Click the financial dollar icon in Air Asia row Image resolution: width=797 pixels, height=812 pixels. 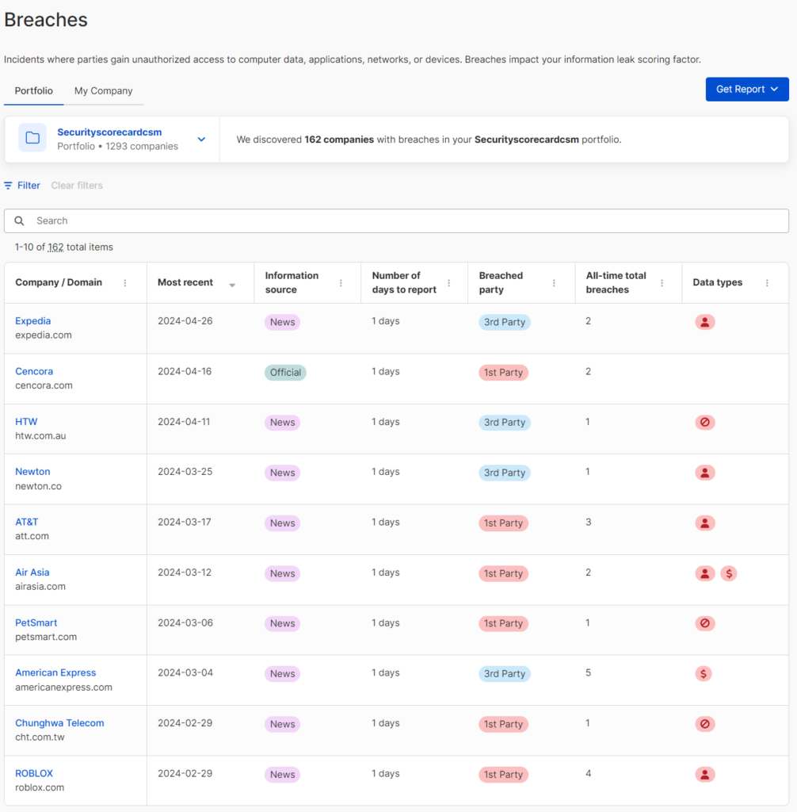[x=729, y=573]
